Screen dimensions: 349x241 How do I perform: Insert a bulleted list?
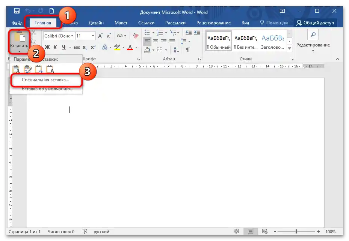(147, 33)
